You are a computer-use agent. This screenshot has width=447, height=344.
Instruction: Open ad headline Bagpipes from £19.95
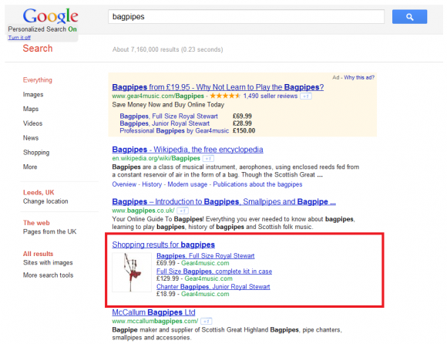pos(218,87)
